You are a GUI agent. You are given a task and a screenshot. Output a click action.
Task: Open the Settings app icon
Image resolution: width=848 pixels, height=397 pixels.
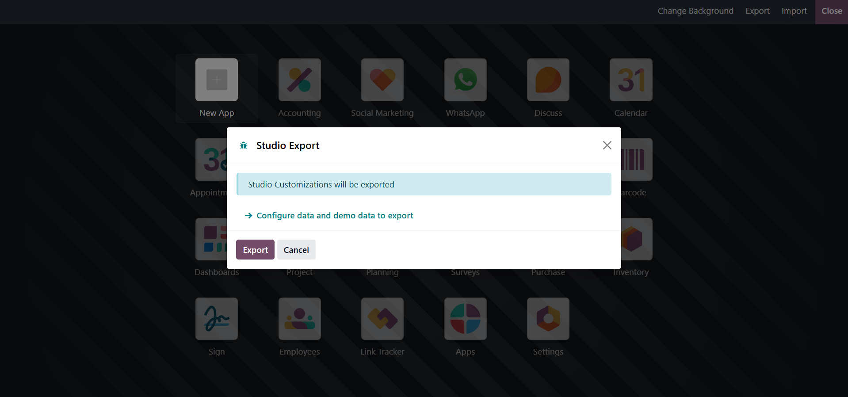point(548,319)
